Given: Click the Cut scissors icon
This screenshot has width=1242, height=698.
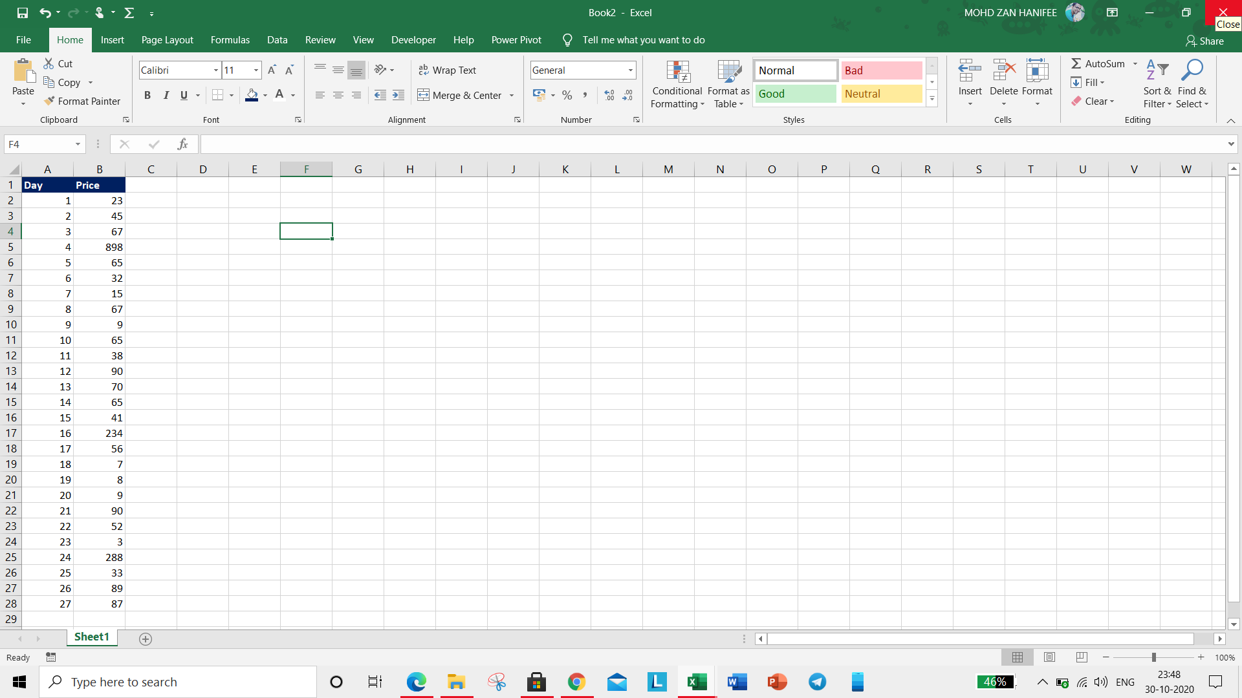Looking at the screenshot, I should coord(49,63).
